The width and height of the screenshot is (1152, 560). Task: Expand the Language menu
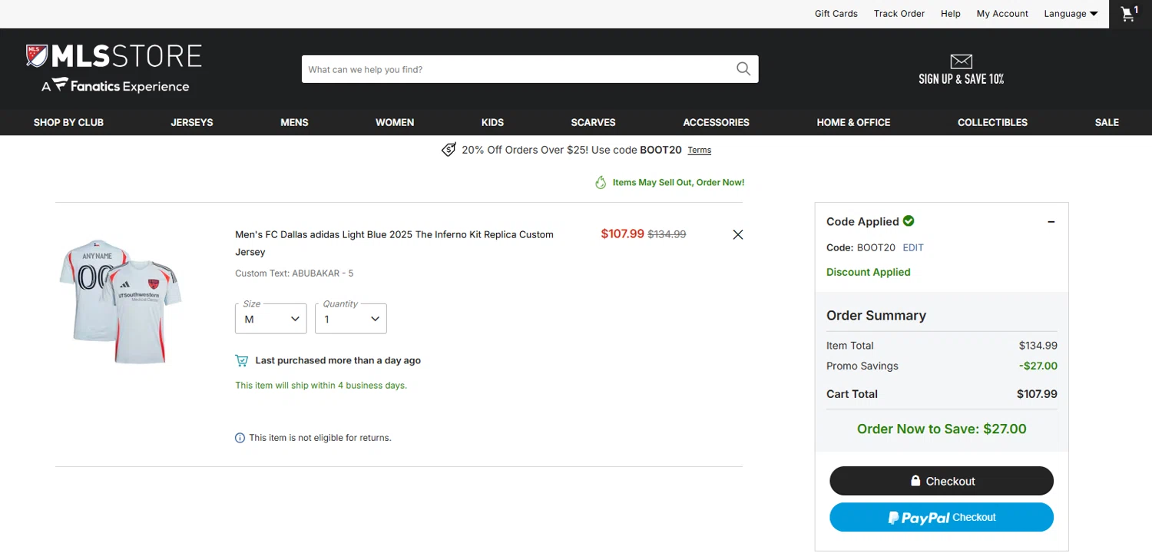(1071, 14)
